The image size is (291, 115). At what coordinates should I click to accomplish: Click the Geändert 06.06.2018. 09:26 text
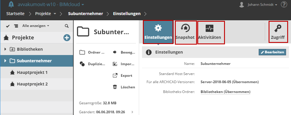tap(102, 112)
